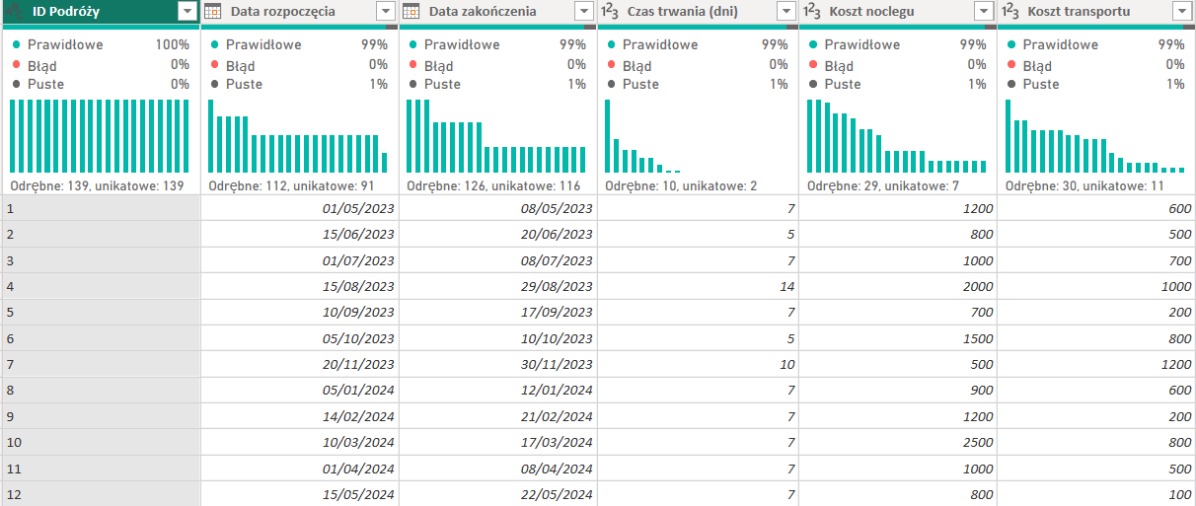Select end date cell 08/05/2023
The height and width of the screenshot is (506, 1196).
(498, 208)
